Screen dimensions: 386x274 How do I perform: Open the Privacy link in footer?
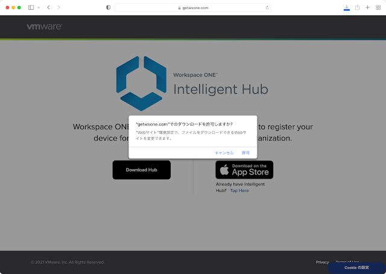(322, 262)
